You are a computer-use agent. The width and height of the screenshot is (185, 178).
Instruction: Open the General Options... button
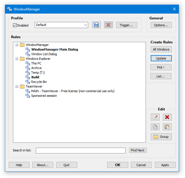pos(161,25)
